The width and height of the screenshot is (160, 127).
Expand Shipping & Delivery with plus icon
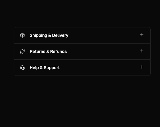(x=142, y=35)
